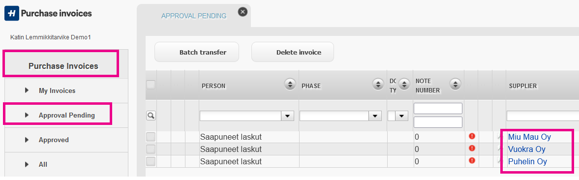579x180 pixels.
Task: Sort by NOTE NUMBER column sort icon
Action: [456, 84]
